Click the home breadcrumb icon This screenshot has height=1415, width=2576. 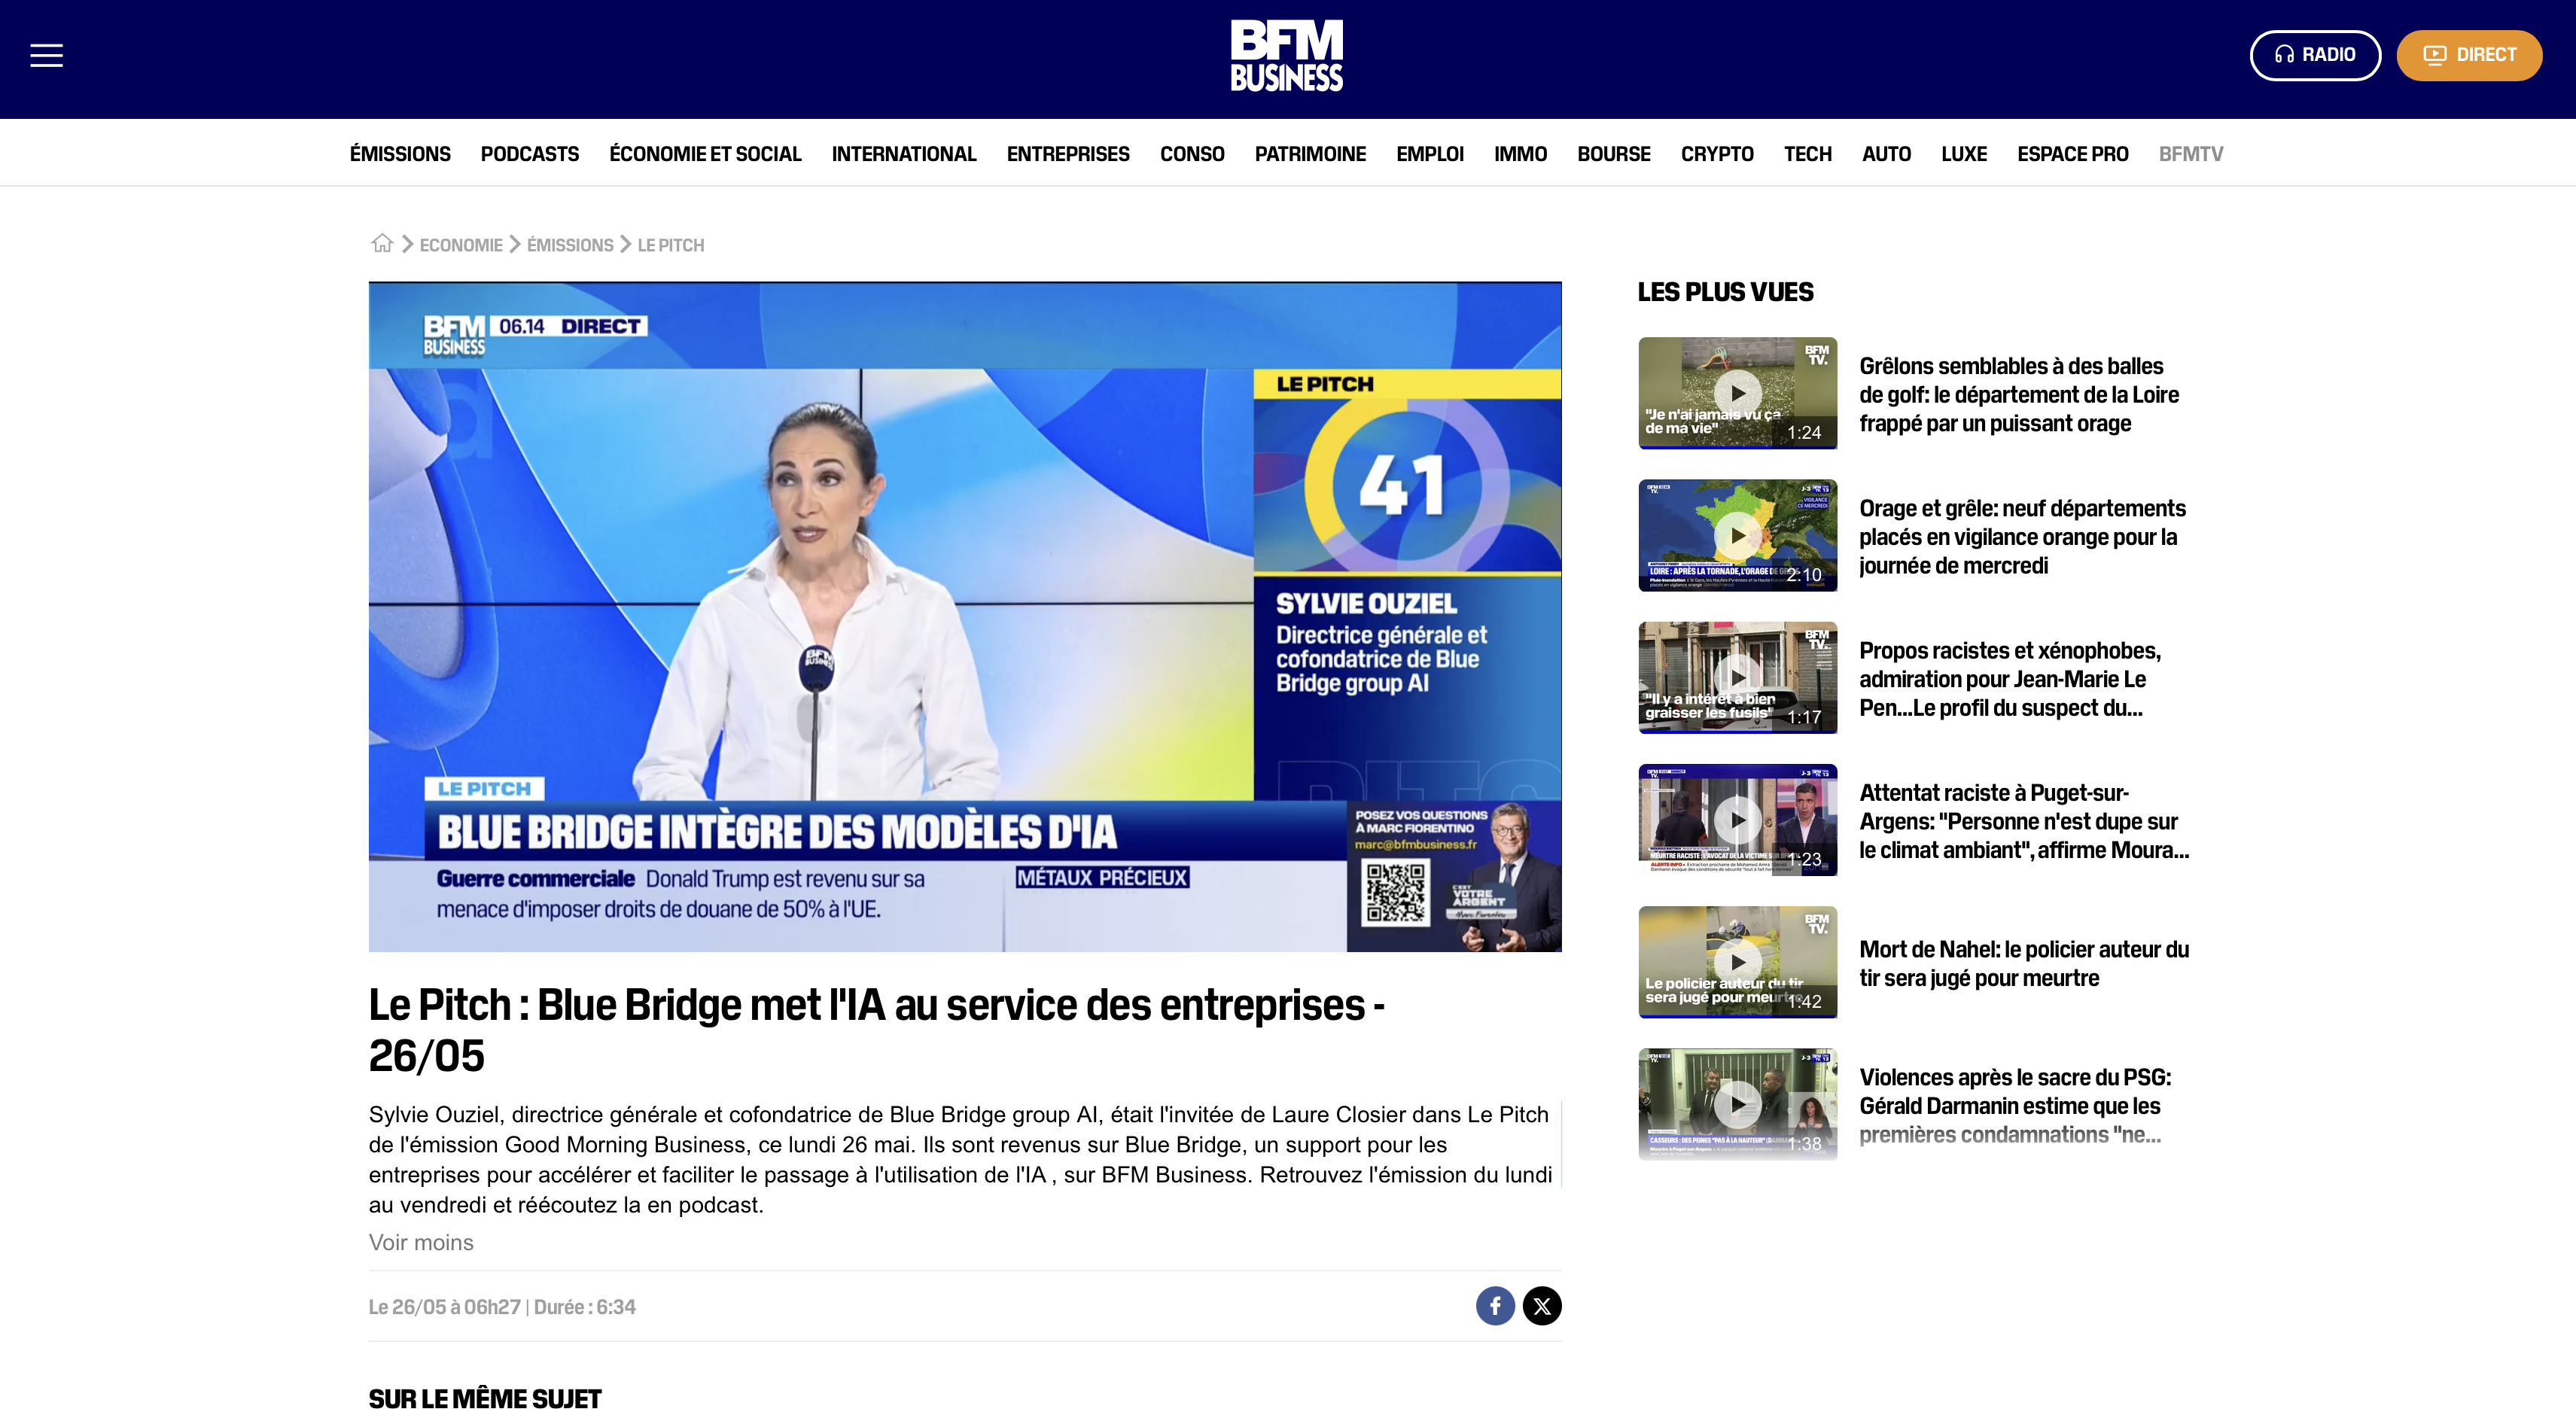pos(382,243)
